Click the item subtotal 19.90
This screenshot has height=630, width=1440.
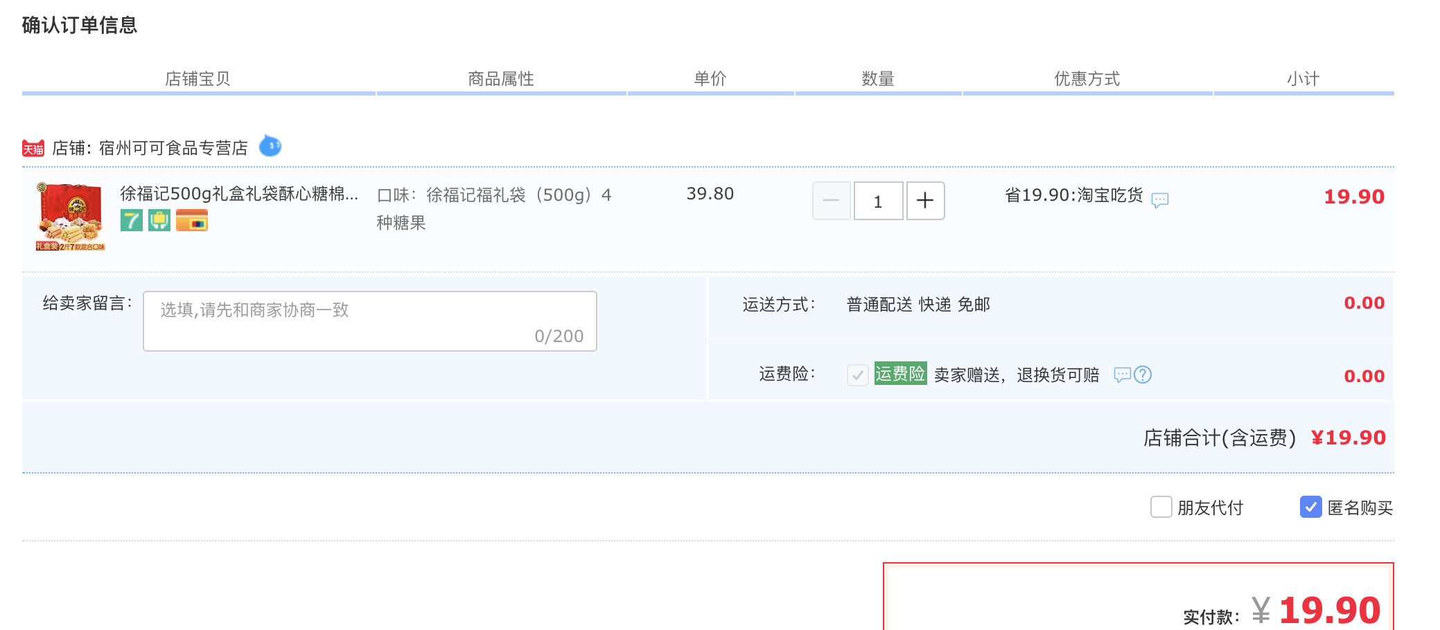coord(1354,197)
